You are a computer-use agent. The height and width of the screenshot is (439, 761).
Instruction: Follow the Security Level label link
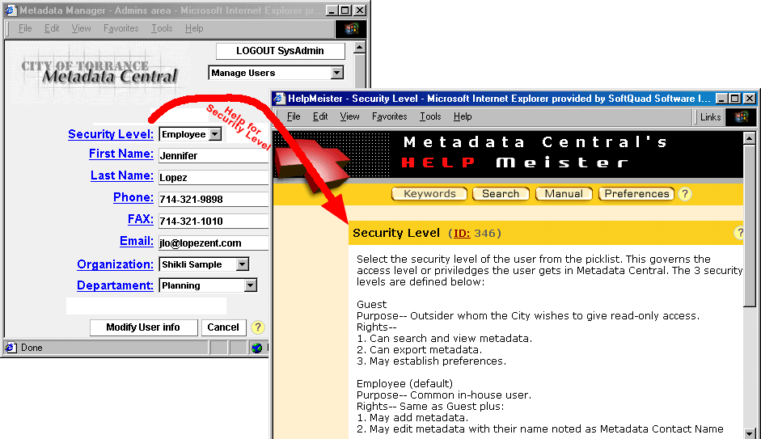(x=110, y=134)
